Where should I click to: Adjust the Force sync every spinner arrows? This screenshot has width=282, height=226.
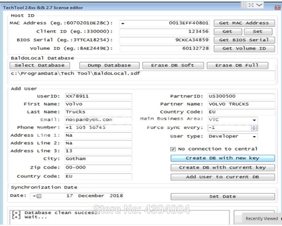(254, 128)
